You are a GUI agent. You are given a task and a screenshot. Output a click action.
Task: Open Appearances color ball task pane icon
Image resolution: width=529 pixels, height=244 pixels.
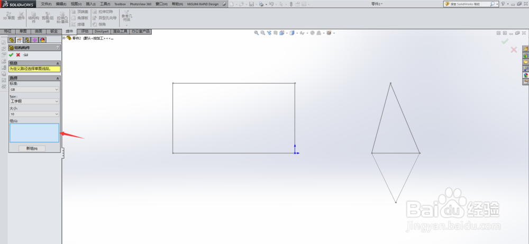click(526, 75)
